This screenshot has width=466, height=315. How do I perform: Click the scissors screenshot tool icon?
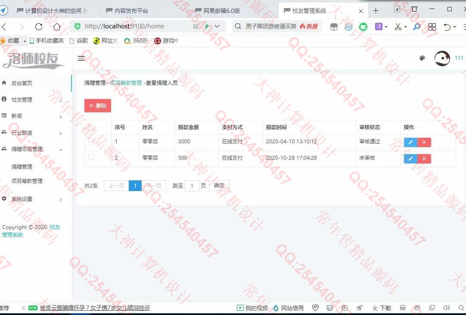pos(398,27)
